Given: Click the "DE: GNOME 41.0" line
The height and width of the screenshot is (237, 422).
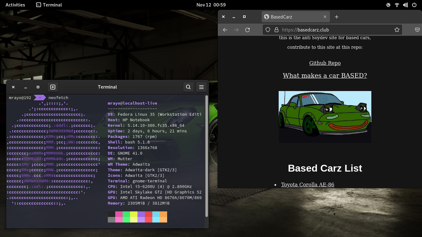Looking at the screenshot, I should 125,153.
